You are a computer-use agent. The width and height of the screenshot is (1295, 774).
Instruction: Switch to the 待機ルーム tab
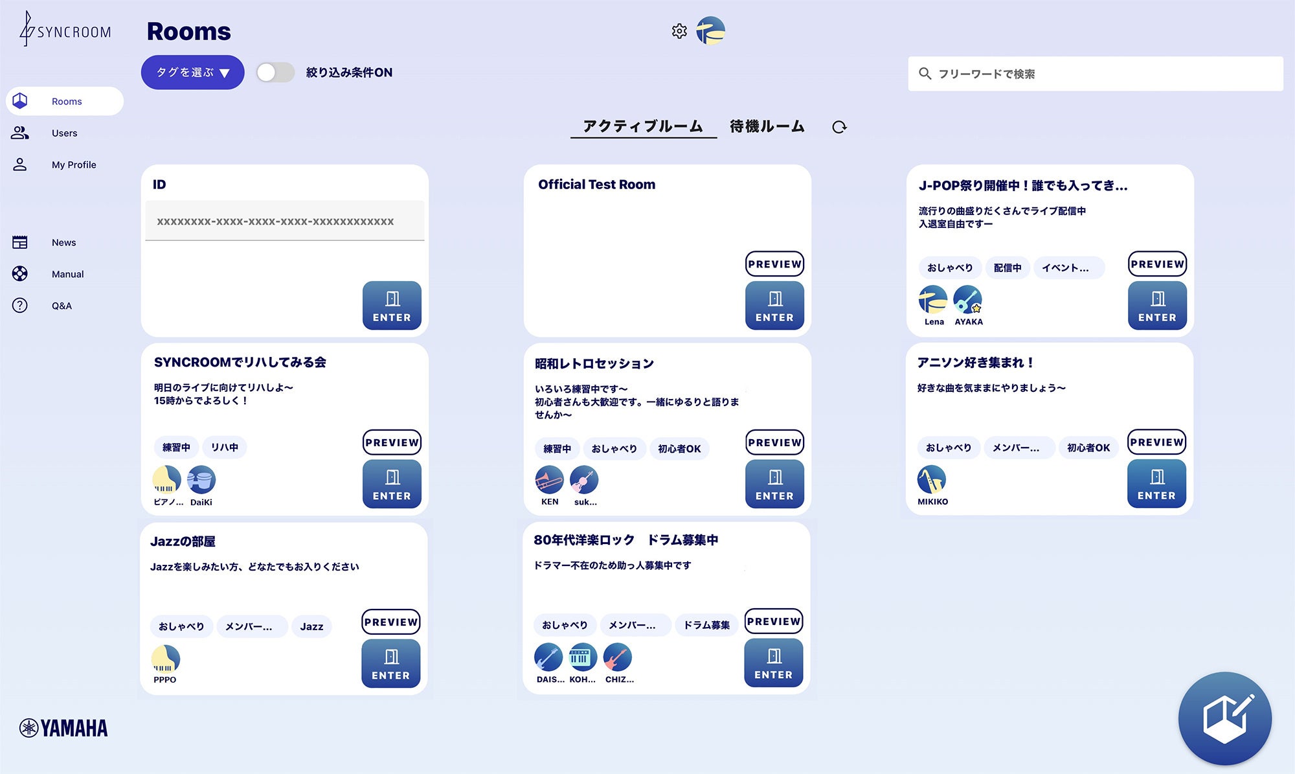click(x=767, y=126)
